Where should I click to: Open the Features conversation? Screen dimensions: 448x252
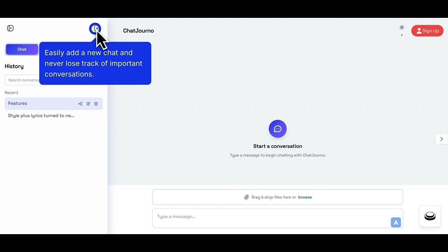pyautogui.click(x=54, y=104)
